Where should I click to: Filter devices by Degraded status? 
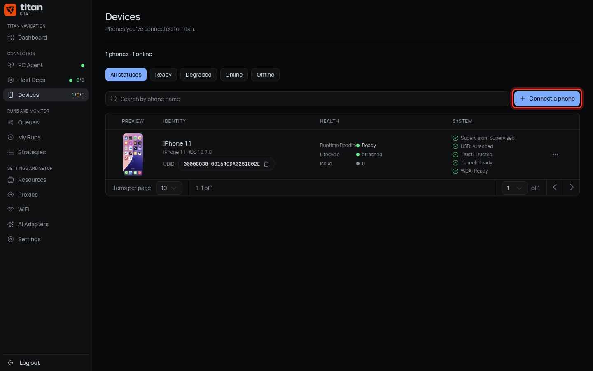198,75
